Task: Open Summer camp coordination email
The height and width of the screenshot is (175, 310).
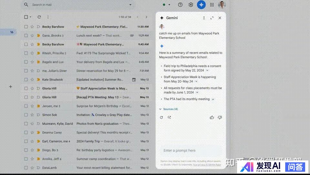Action: [x=86, y=159]
